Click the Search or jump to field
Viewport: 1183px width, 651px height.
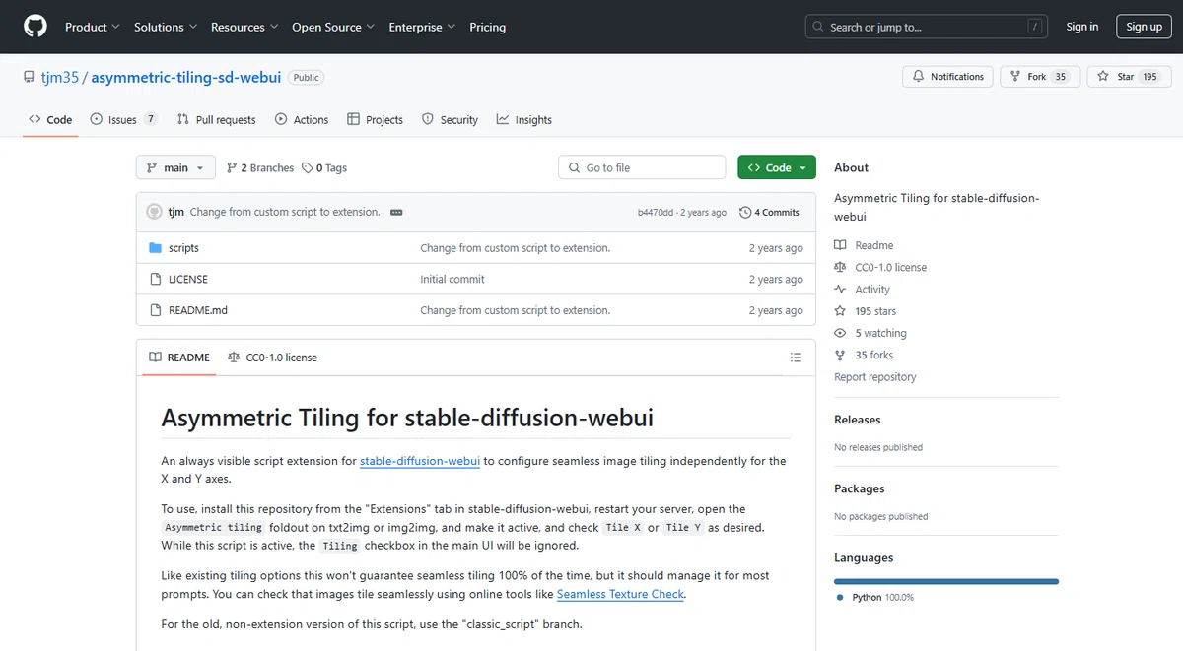coord(929,27)
